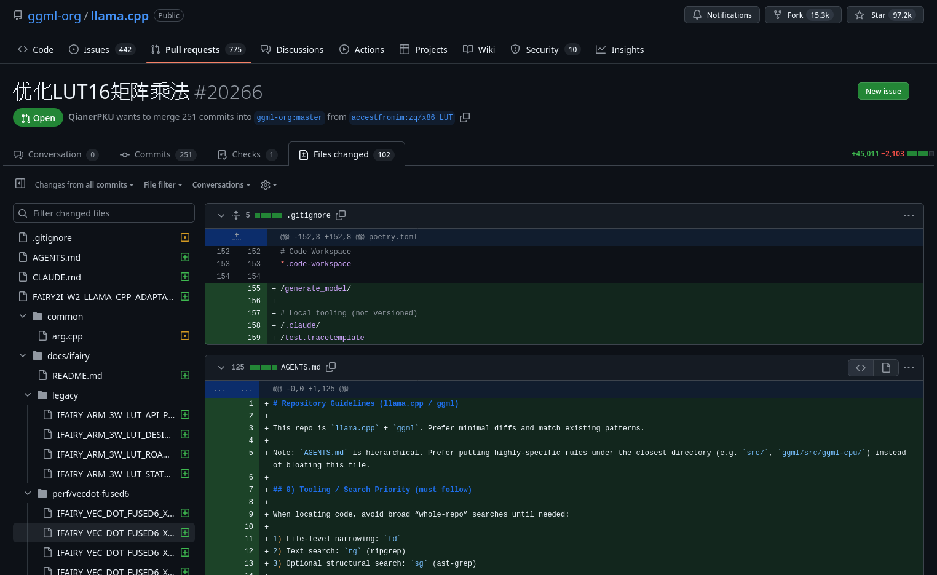Click the file icon next to arg.cpp
Viewport: 937px width, 575px height.
pyautogui.click(x=43, y=336)
